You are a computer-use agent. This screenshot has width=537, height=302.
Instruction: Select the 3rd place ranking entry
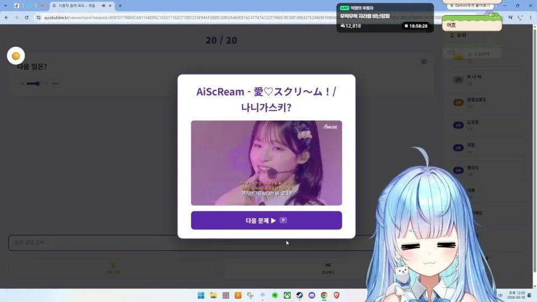click(485, 102)
